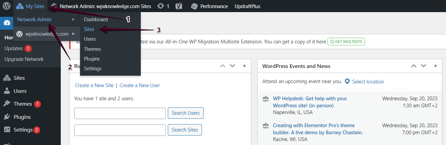Click the Users icon in sidebar
The height and width of the screenshot is (145, 446).
[x=7, y=91]
